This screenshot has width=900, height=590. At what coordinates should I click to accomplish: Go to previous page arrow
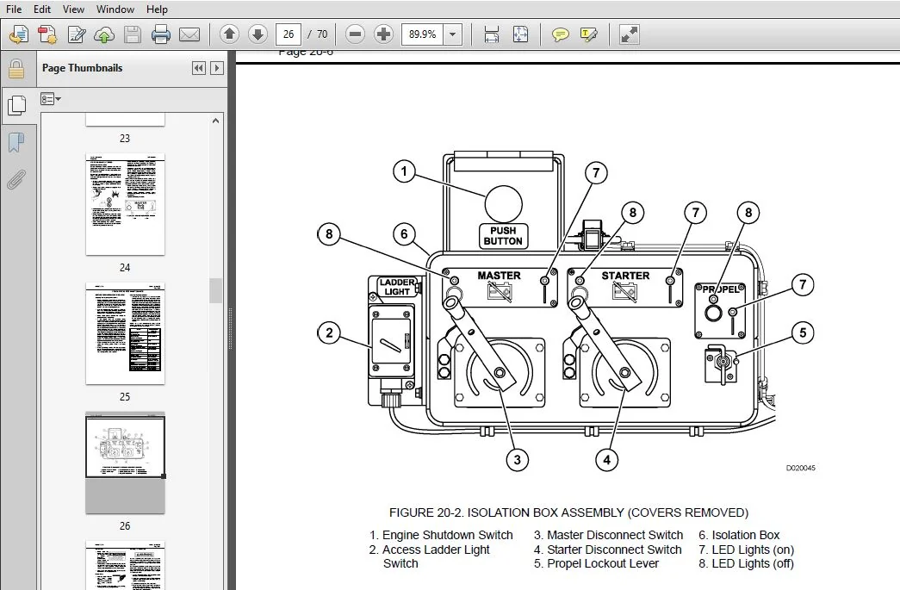pyautogui.click(x=229, y=34)
